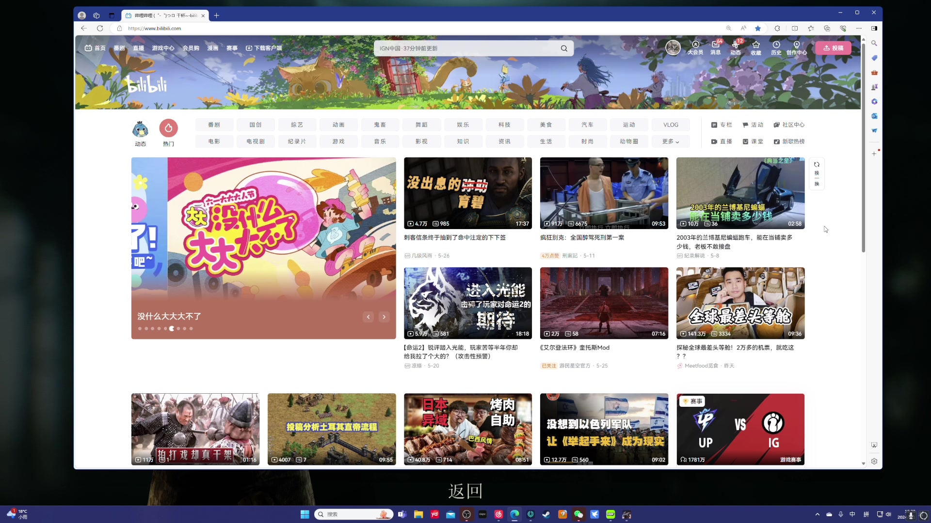Open Edge sidebar settings gear
This screenshot has width=931, height=523.
(874, 461)
